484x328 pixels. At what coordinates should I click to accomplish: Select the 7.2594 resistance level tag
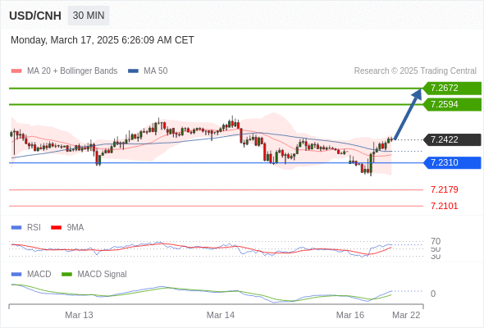coord(452,105)
